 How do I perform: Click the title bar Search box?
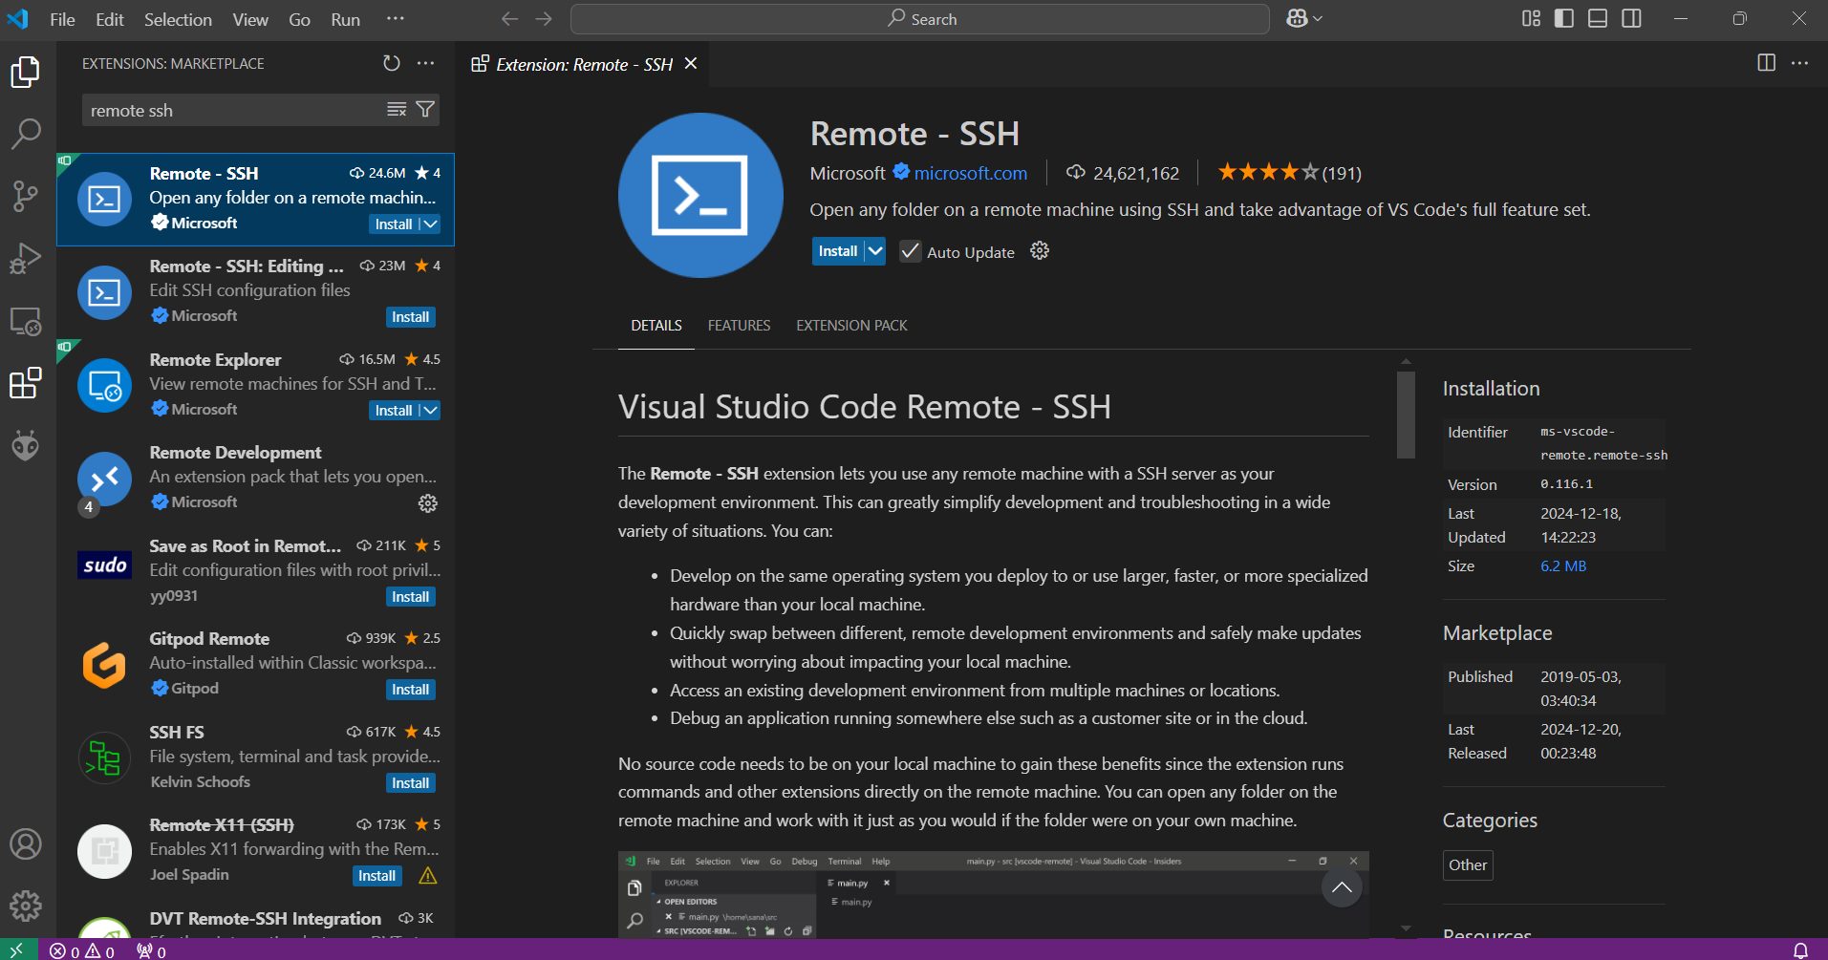tap(920, 19)
